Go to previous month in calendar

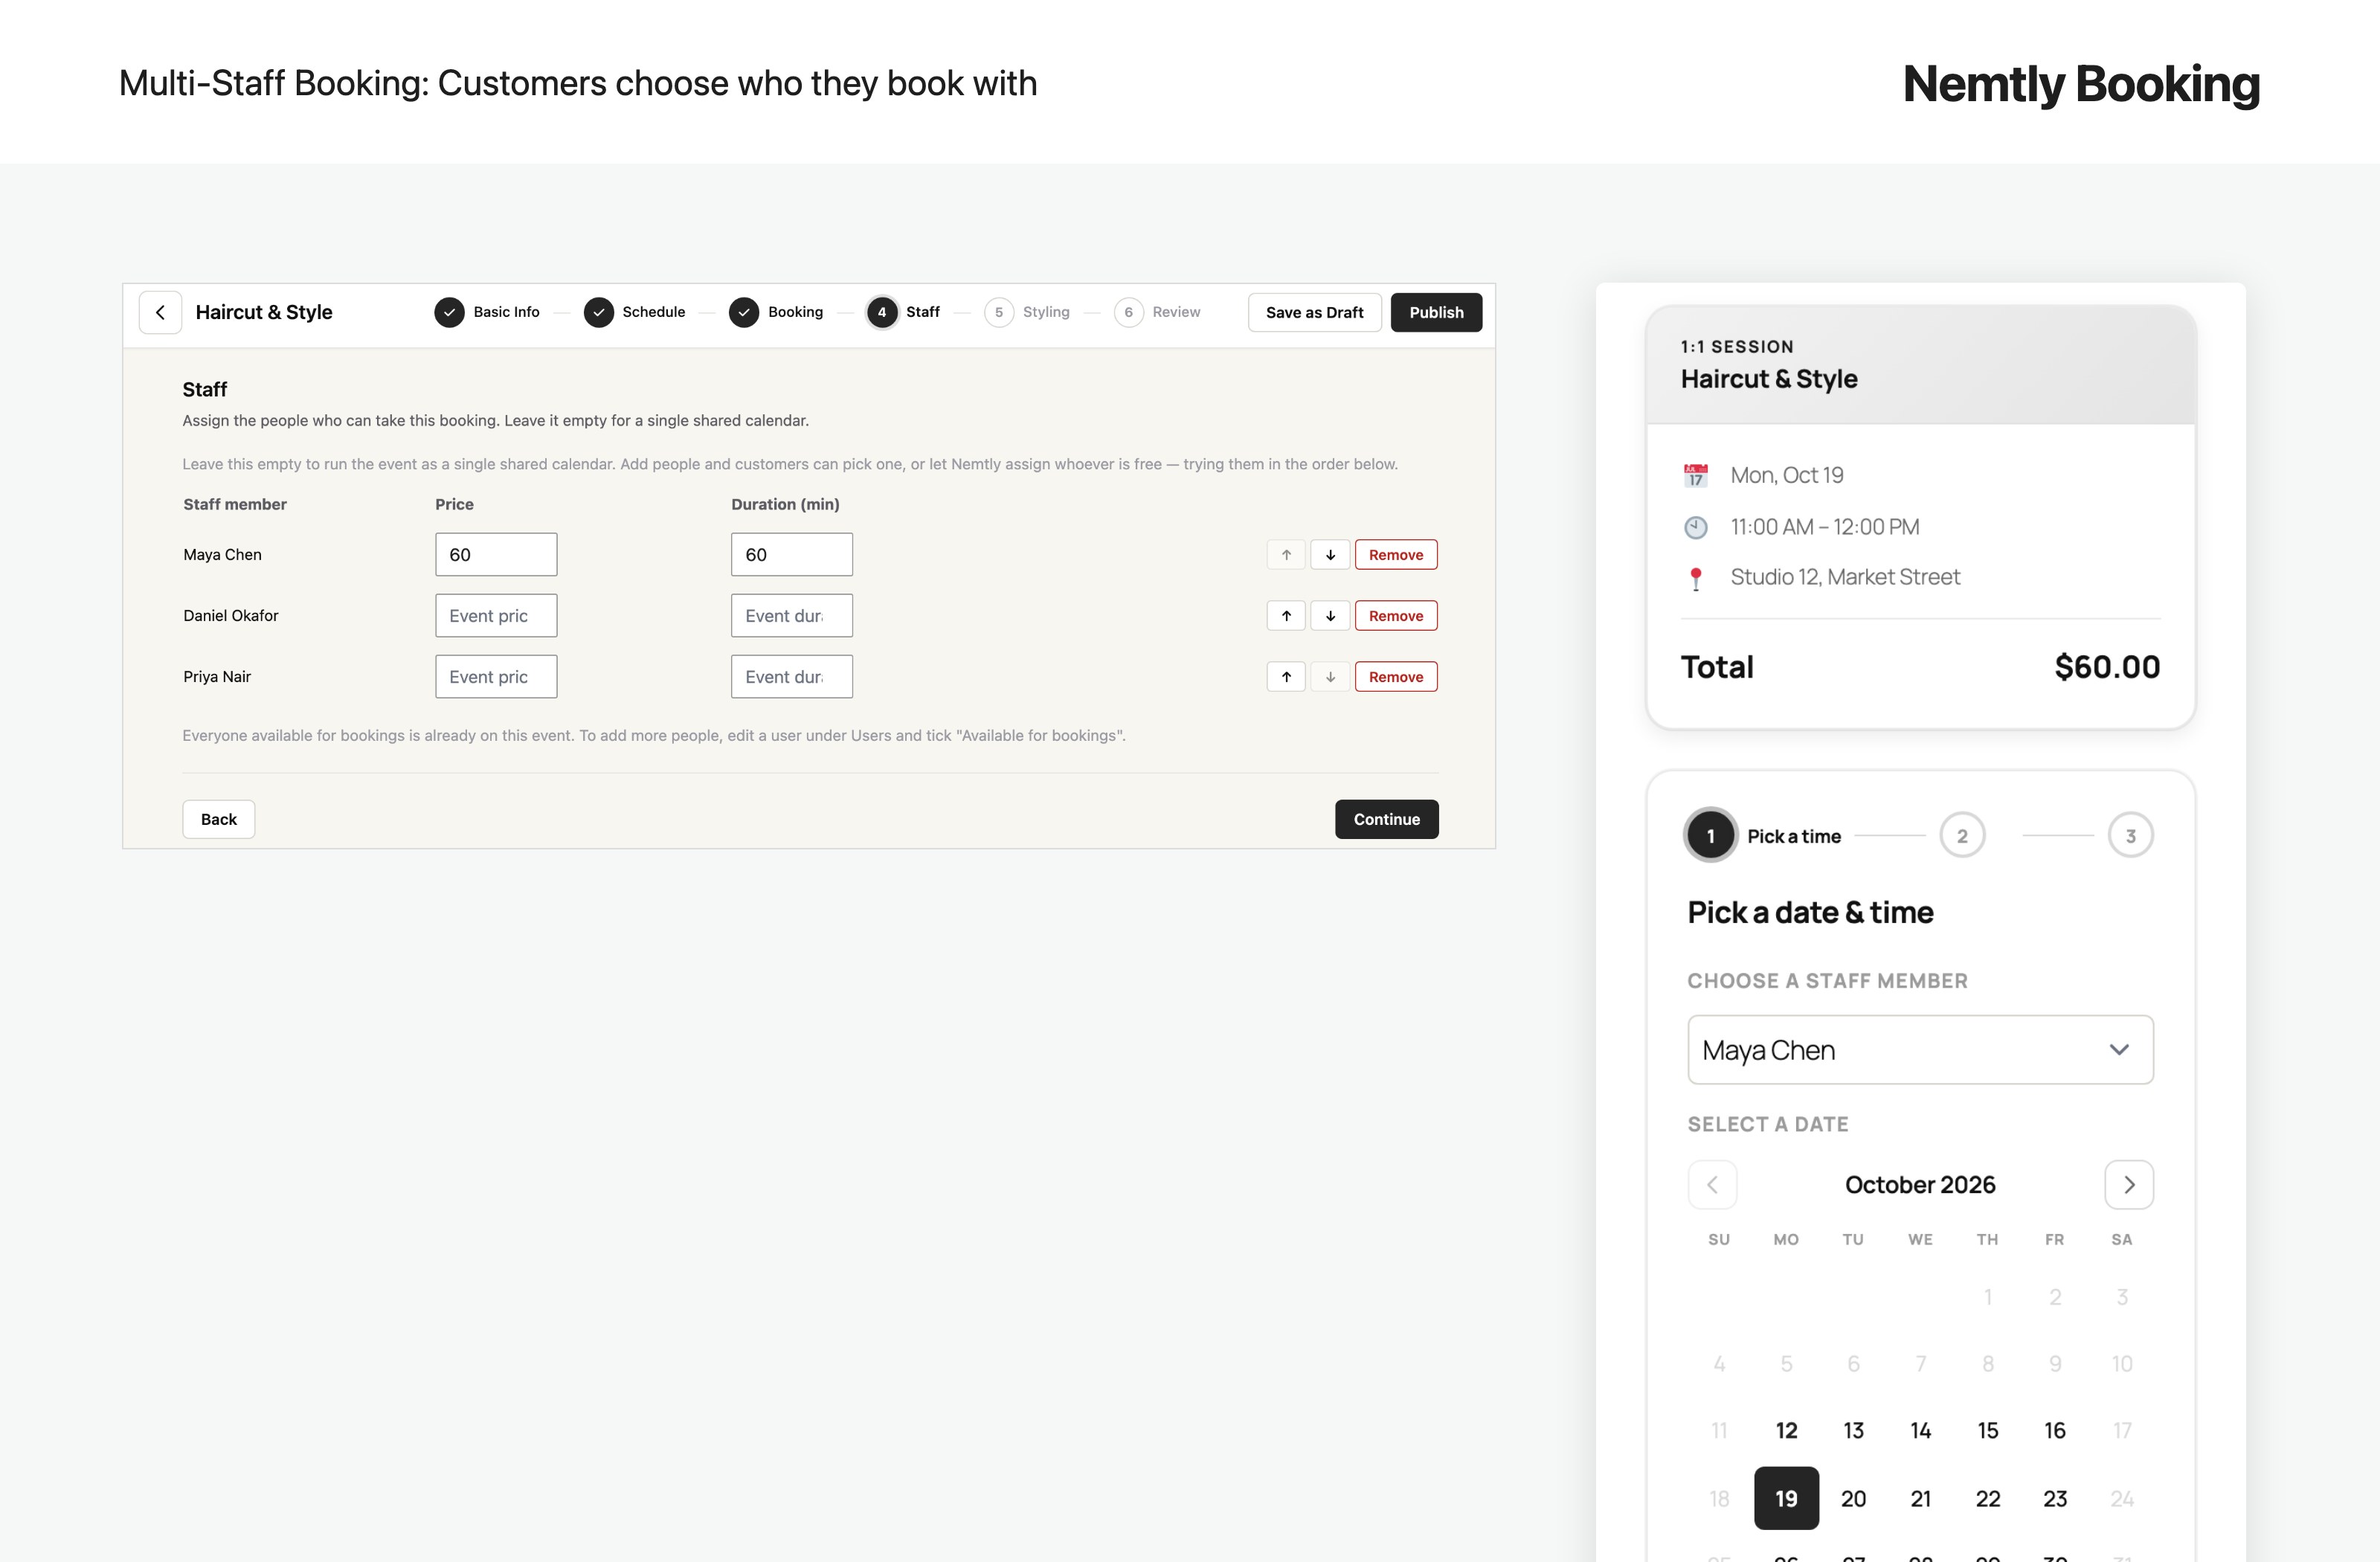click(1712, 1185)
